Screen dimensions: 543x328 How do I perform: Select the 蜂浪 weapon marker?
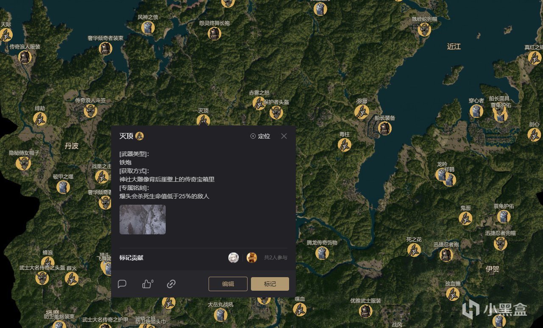pos(47,263)
